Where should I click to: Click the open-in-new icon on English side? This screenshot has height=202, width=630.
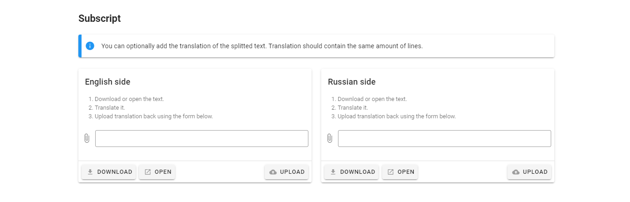(148, 172)
